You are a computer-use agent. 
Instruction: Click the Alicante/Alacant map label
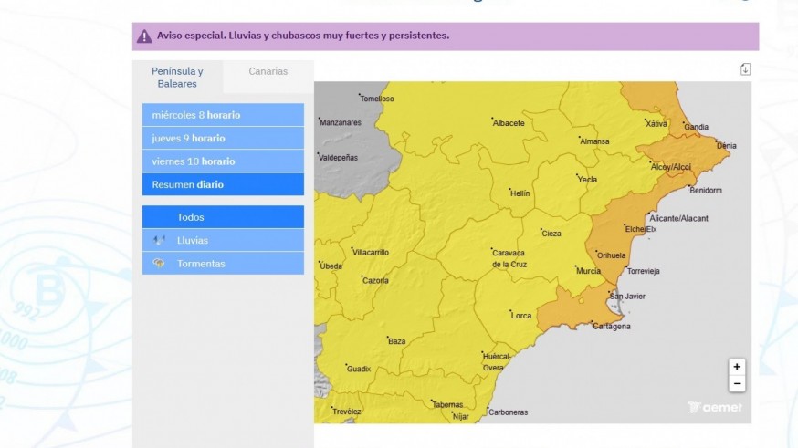(x=678, y=218)
